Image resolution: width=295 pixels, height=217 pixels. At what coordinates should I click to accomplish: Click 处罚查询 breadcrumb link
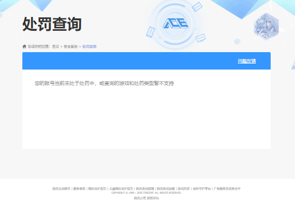point(89,47)
